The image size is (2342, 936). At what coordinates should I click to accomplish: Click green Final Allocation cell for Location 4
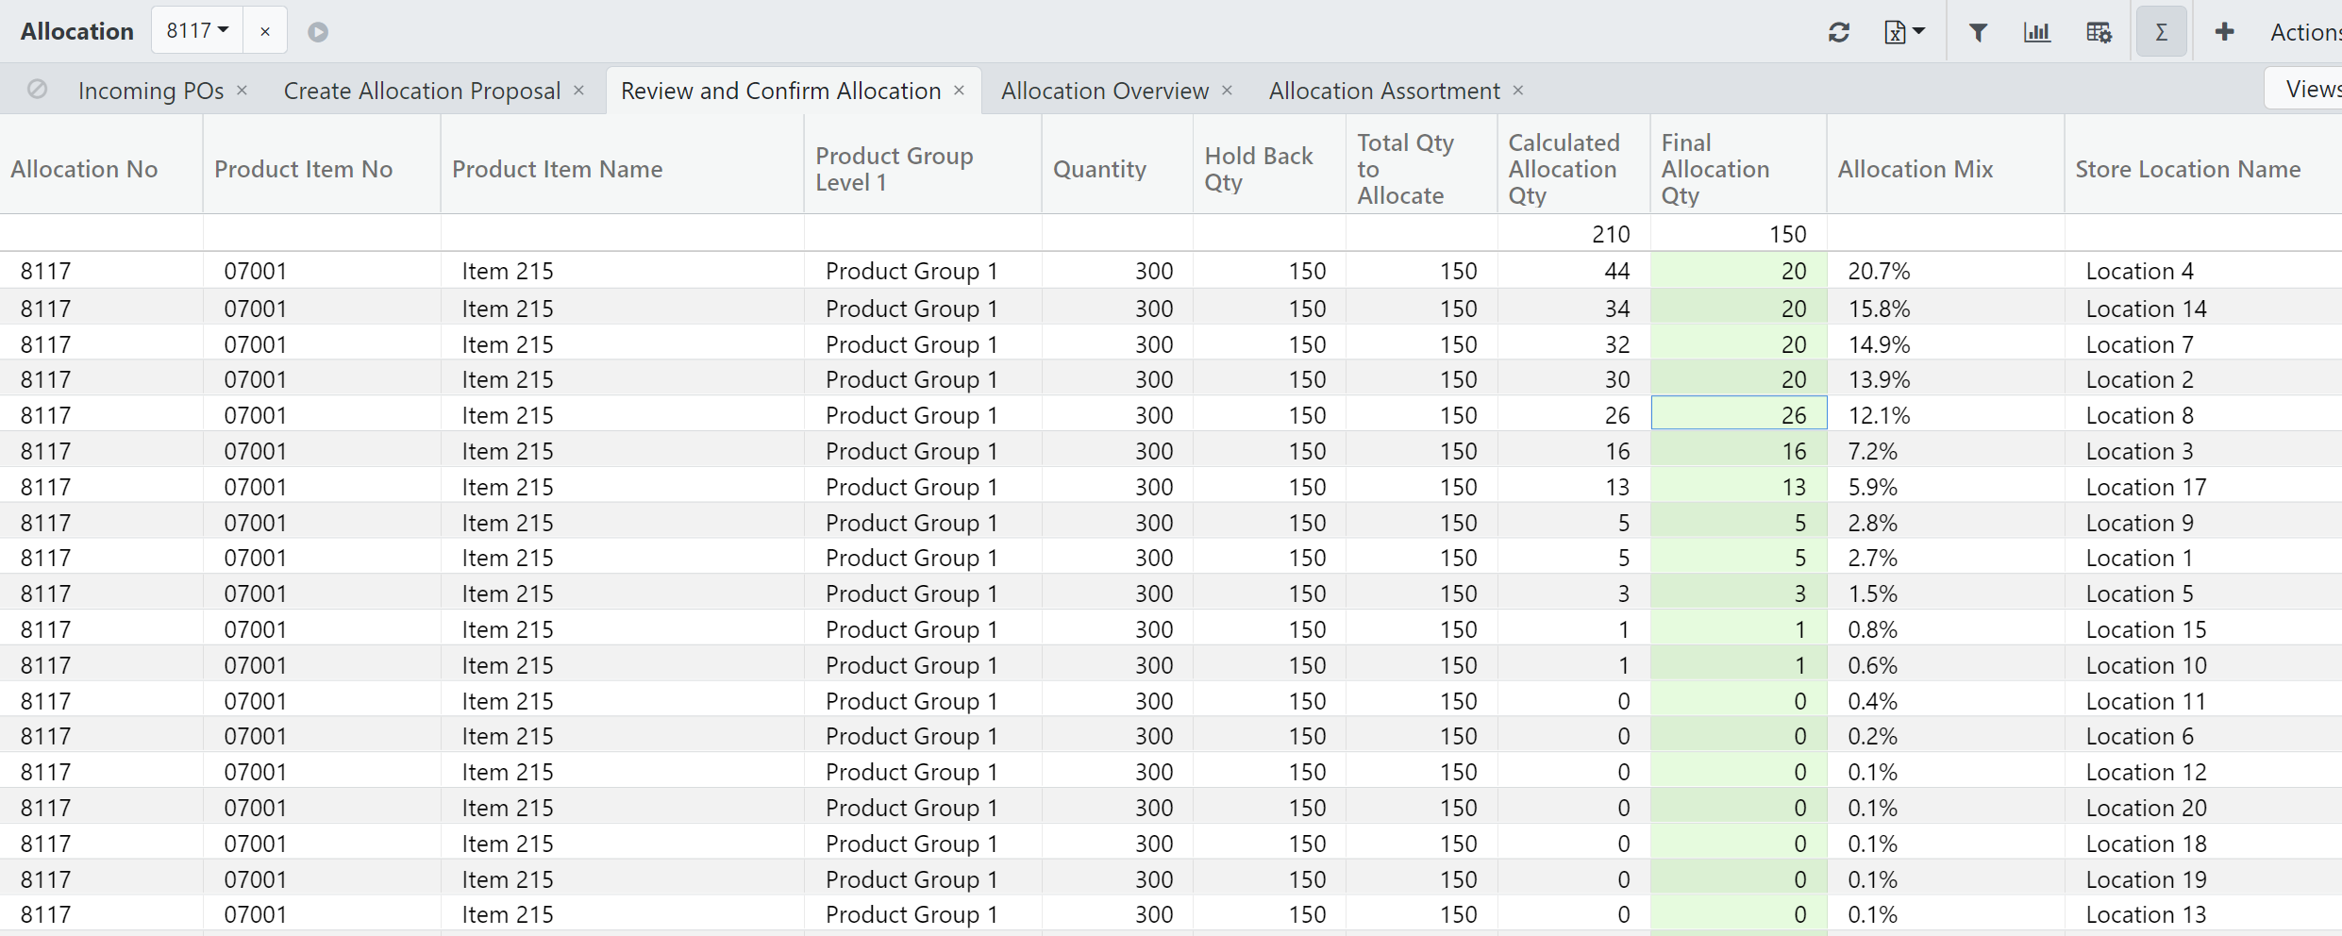tap(1738, 272)
